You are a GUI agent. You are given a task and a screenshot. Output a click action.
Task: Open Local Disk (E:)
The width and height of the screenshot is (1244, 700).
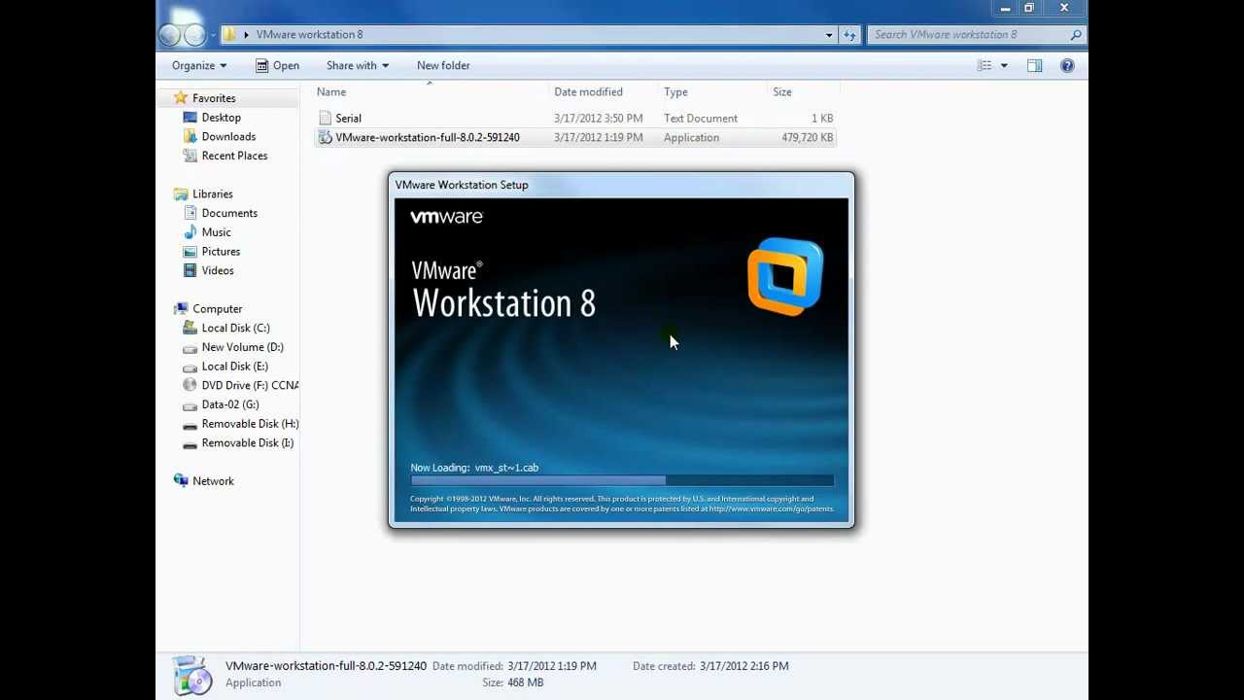coord(234,367)
